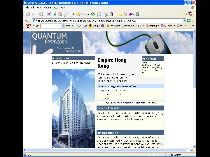
Task: Stop page loading with the red X icon
Action: point(49,14)
